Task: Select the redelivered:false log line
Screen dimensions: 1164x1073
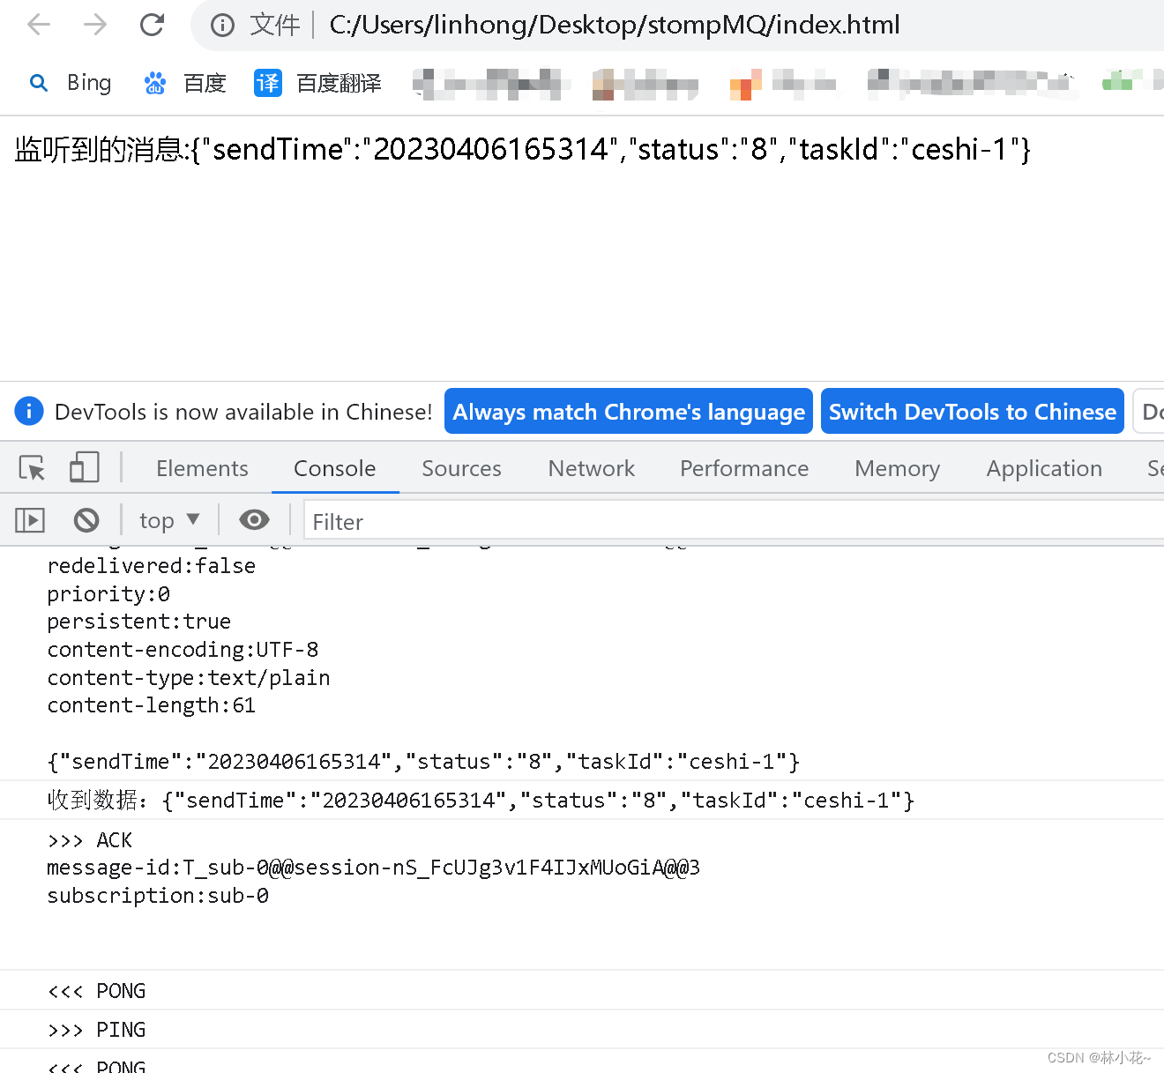Action: pyautogui.click(x=151, y=566)
